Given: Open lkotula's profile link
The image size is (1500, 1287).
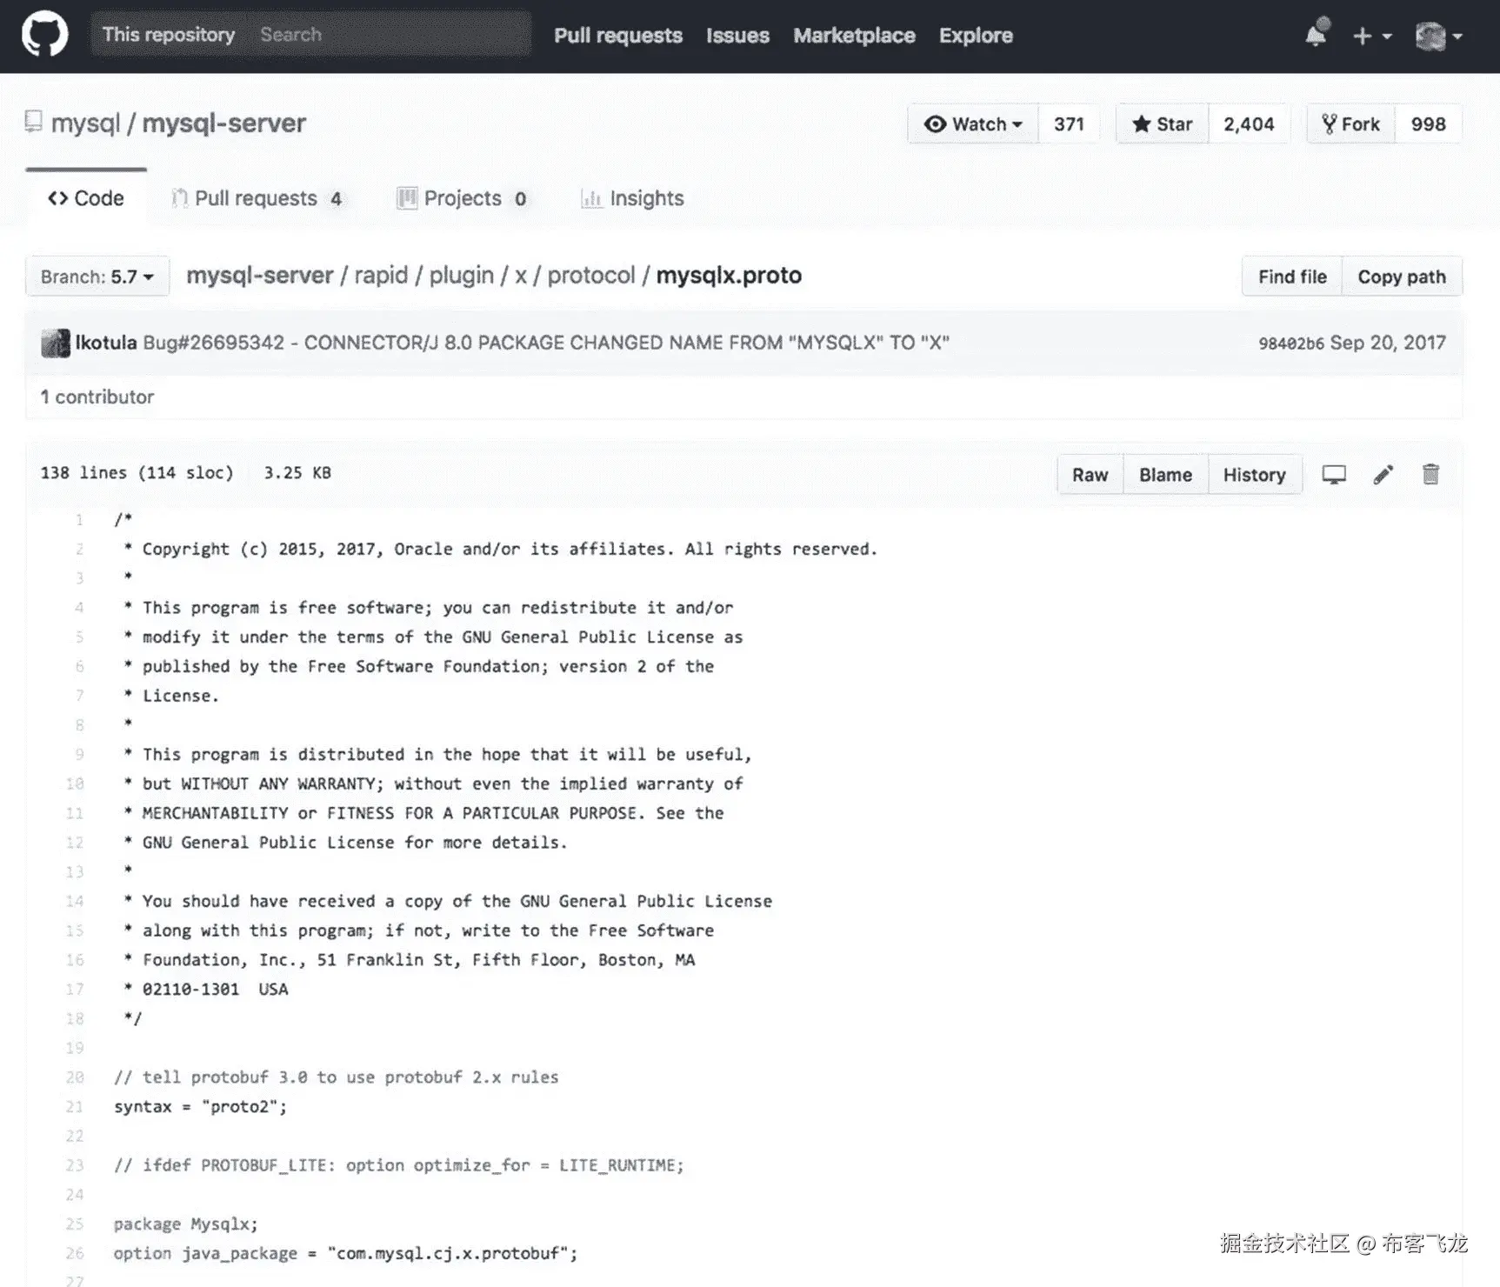Looking at the screenshot, I should pos(106,343).
